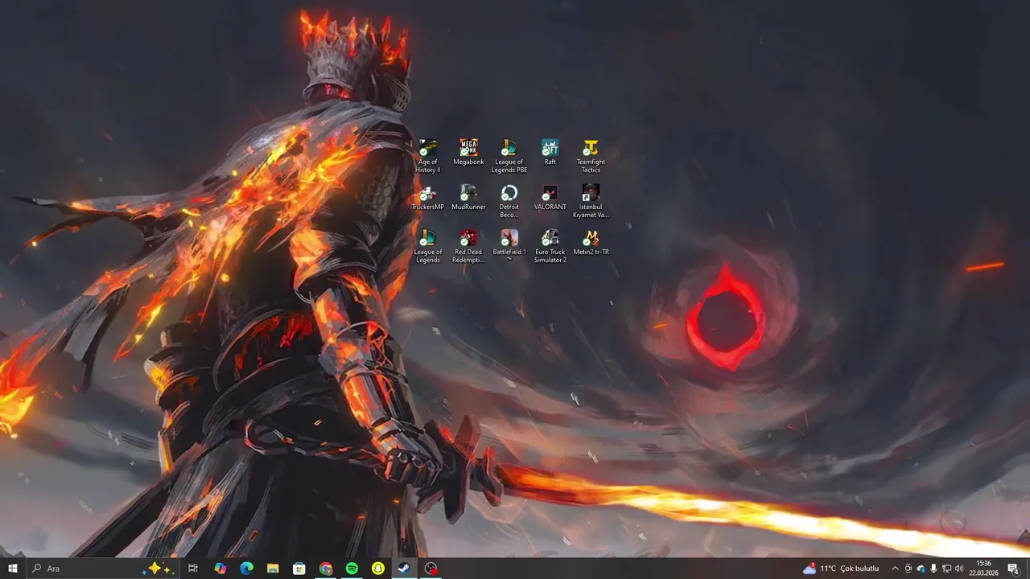
Task: Open network settings from the tray
Action: [x=946, y=569]
